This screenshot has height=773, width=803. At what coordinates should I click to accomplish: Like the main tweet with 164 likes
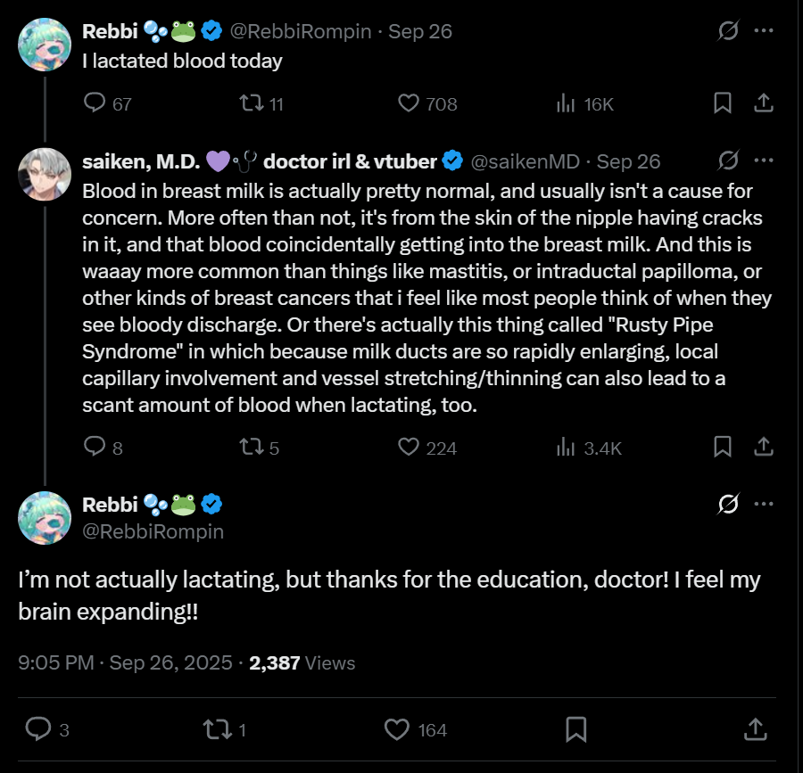click(398, 730)
